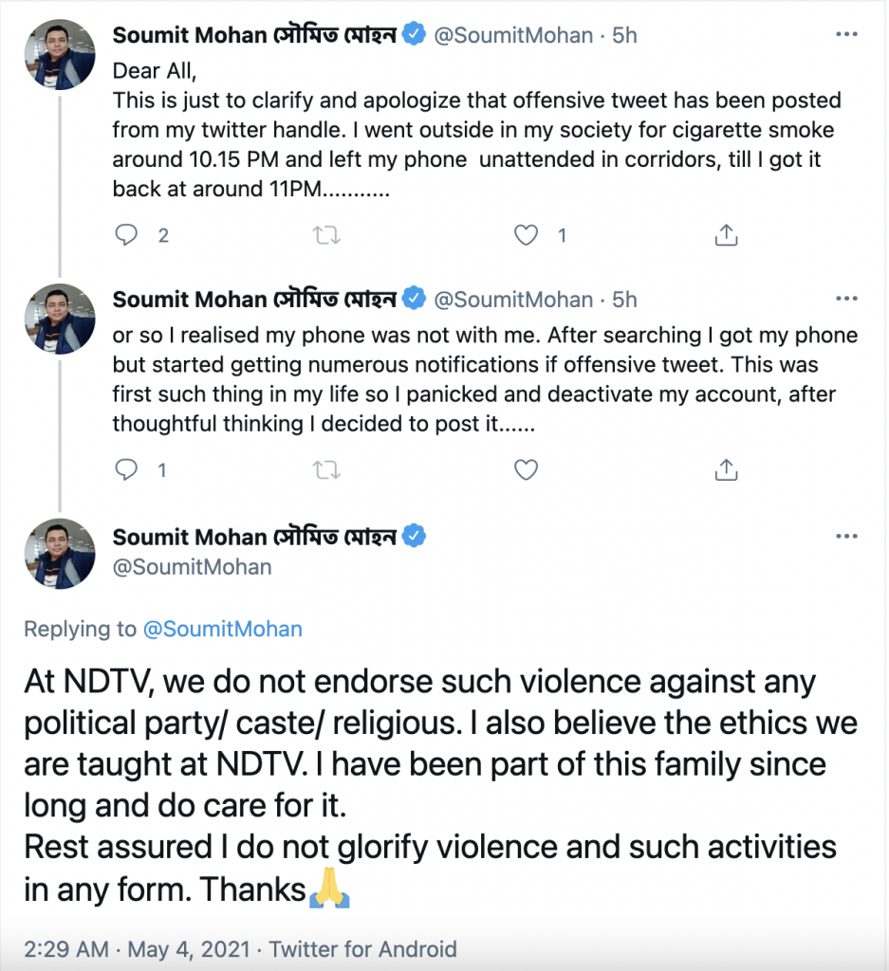Share the second tweet
889x971 pixels.
click(726, 470)
